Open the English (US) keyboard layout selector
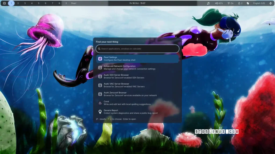Viewport: 275px width, 154px height. pos(259,3)
